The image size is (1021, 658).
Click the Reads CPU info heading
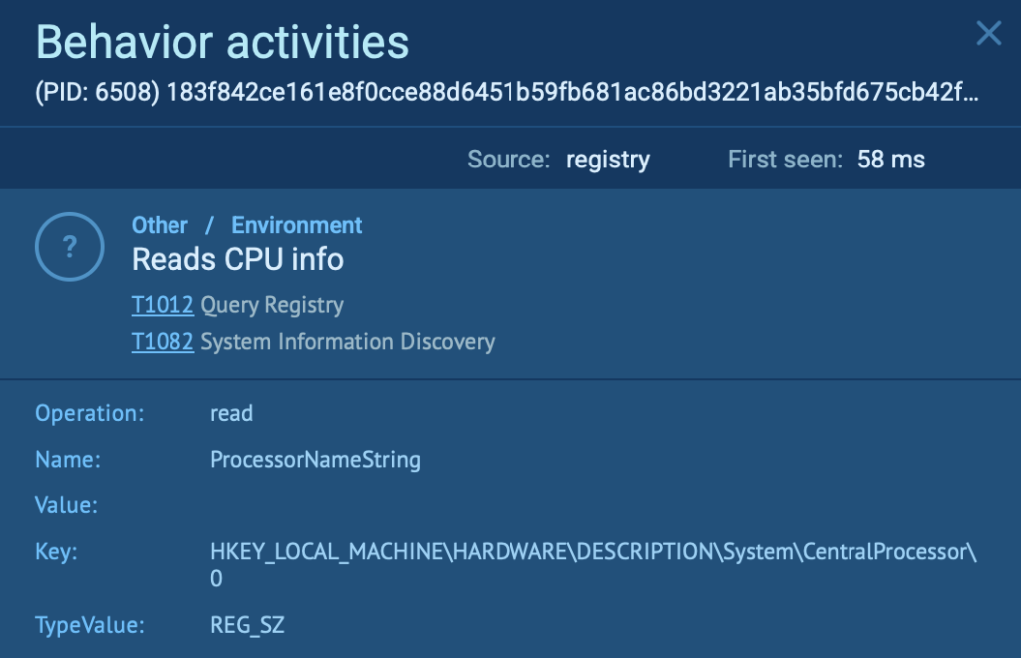pos(237,260)
